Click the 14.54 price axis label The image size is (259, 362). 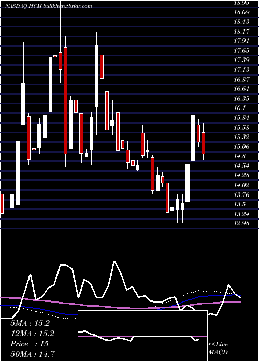tap(241, 166)
